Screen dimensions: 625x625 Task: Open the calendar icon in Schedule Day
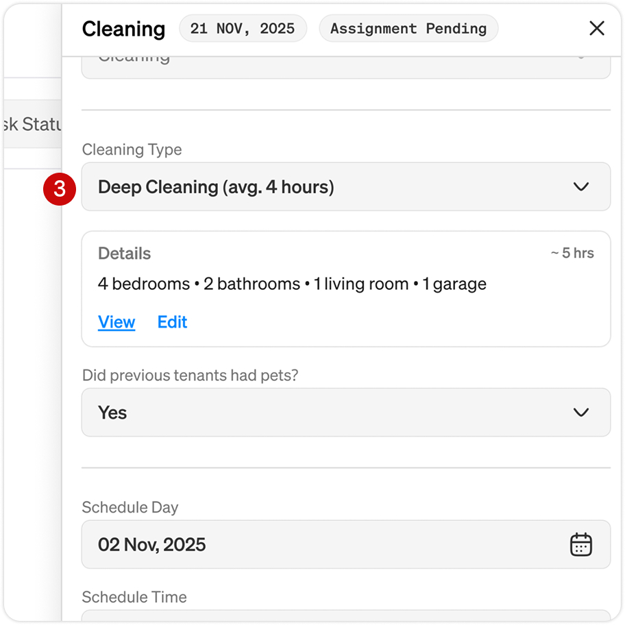(580, 544)
